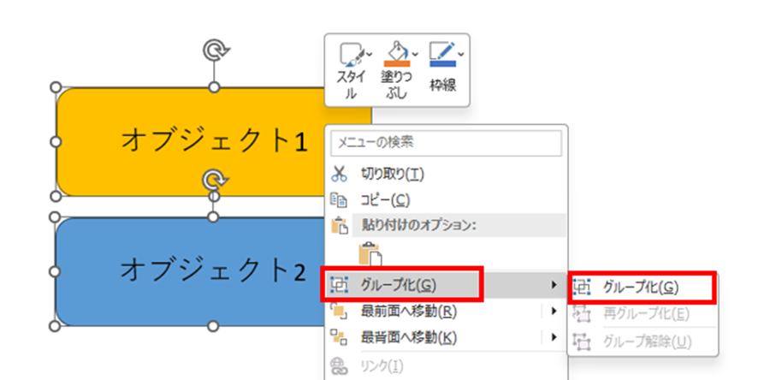Open the Fill color dropdown arrow
The width and height of the screenshot is (758, 380).
(415, 54)
